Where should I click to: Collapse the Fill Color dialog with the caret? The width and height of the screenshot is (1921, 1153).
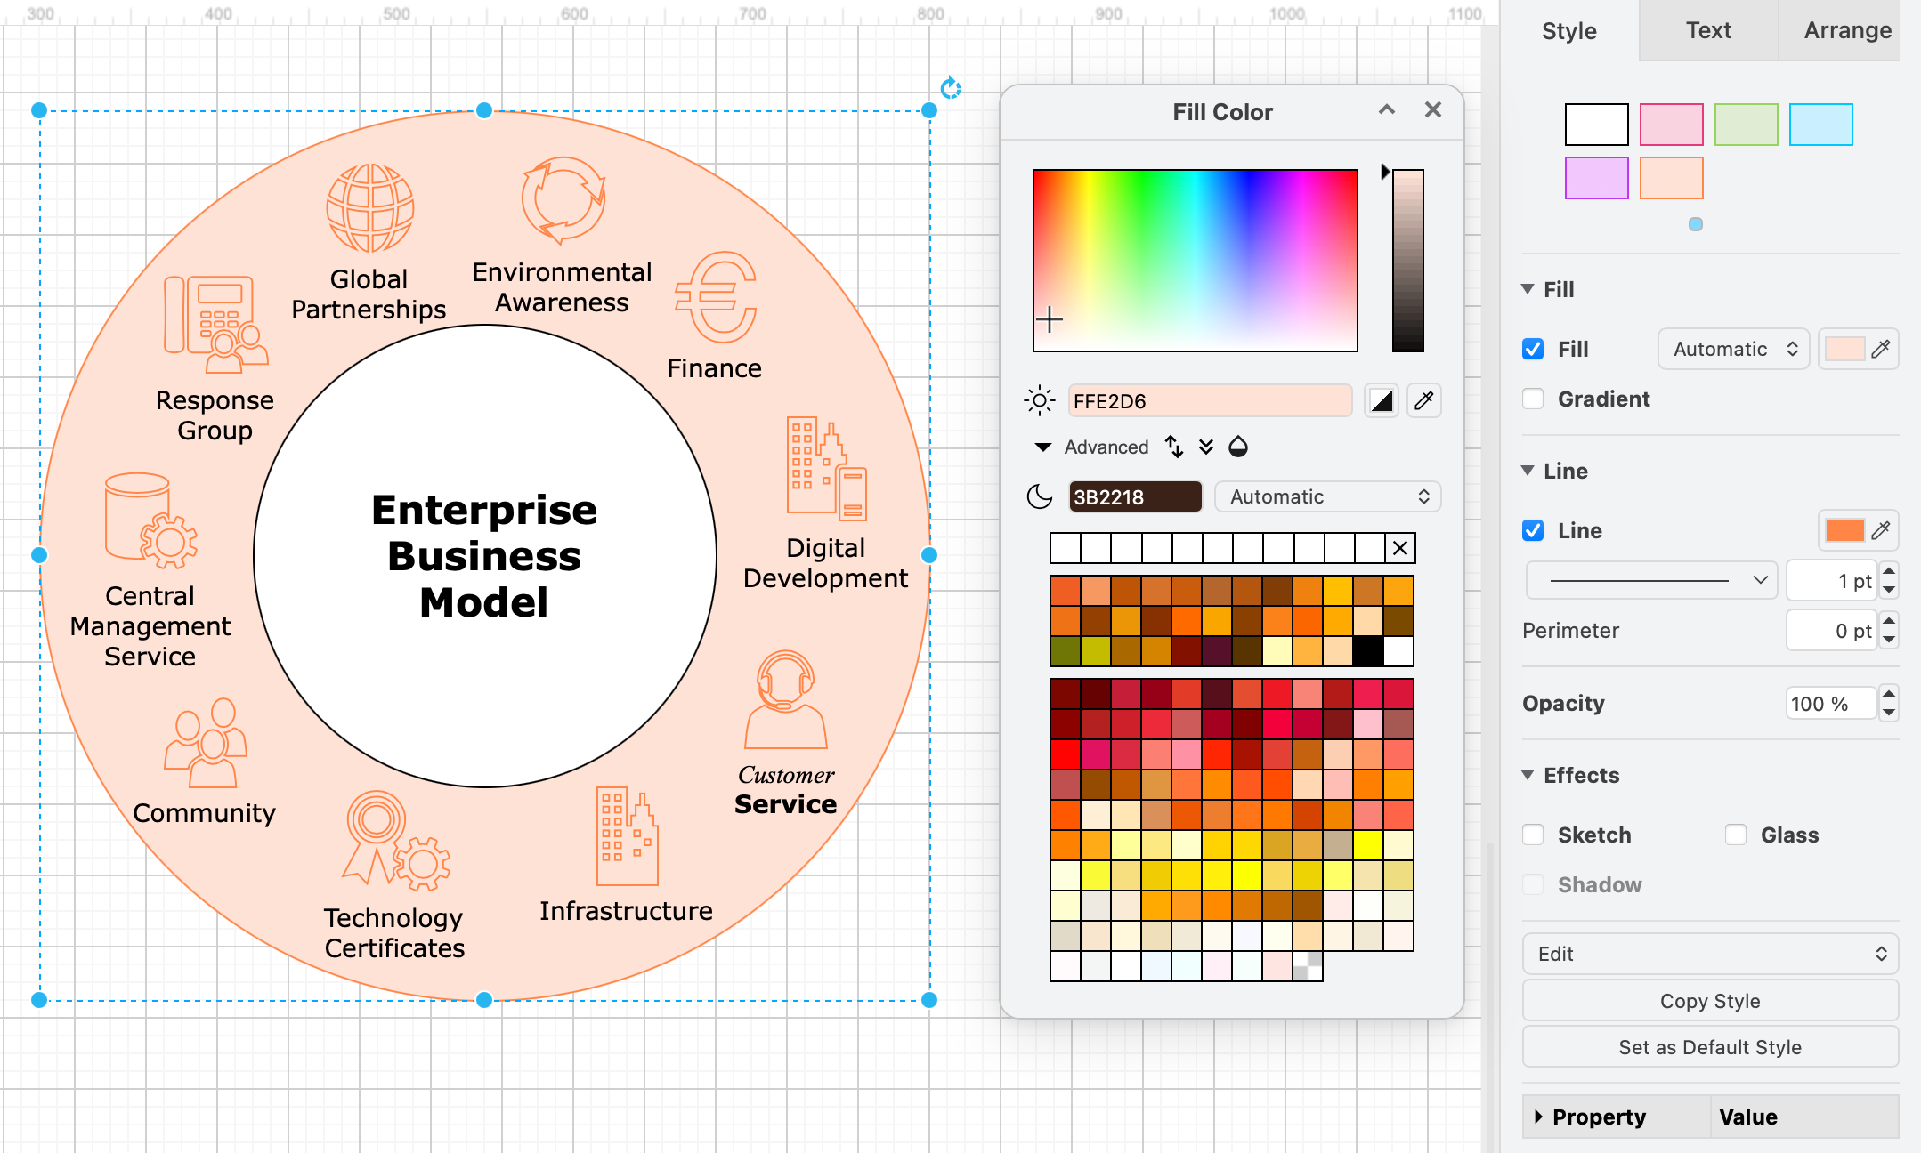pos(1386,109)
